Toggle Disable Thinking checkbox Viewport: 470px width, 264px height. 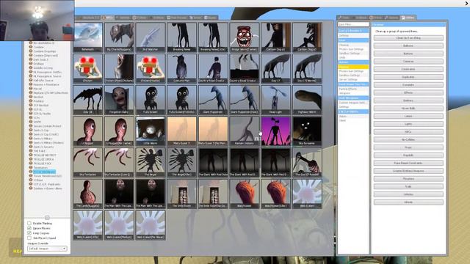click(x=29, y=223)
